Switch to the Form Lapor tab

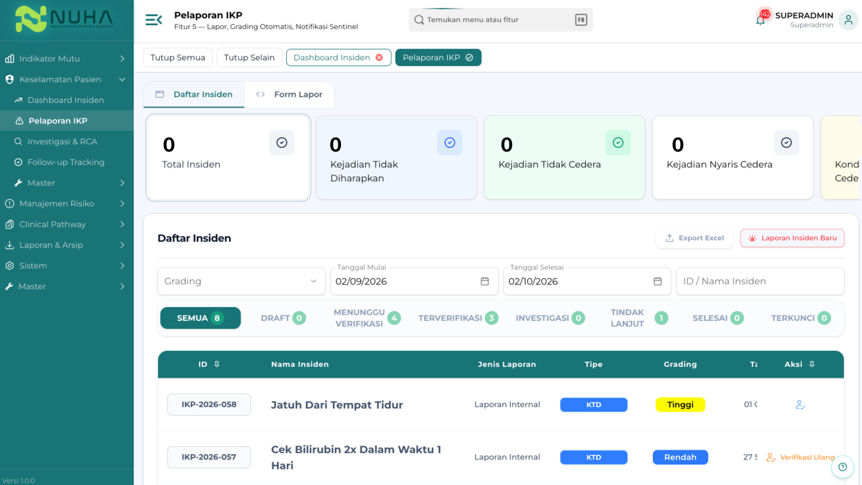pyautogui.click(x=289, y=94)
